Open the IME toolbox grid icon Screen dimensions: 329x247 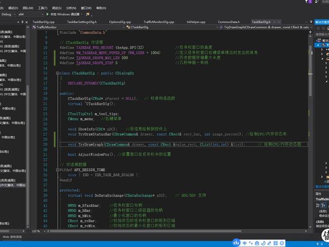pyautogui.click(x=276, y=243)
